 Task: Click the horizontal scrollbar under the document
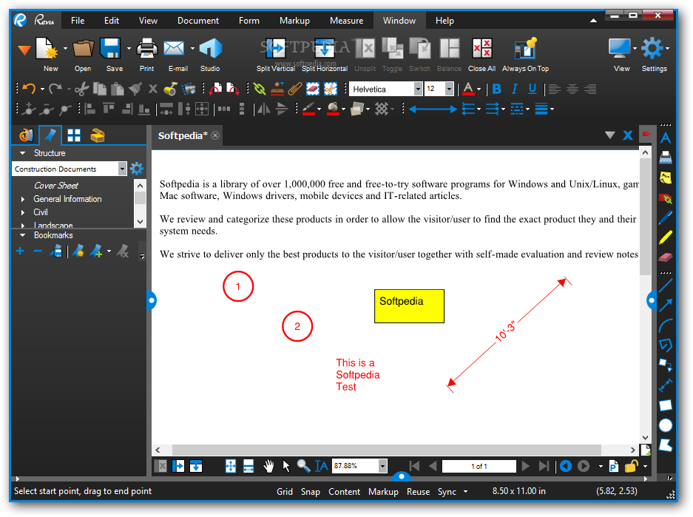387,450
